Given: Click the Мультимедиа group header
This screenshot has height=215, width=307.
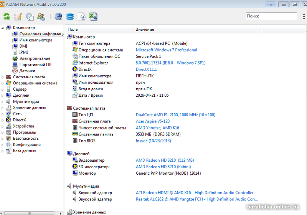Looking at the screenshot, I should click(86, 186).
